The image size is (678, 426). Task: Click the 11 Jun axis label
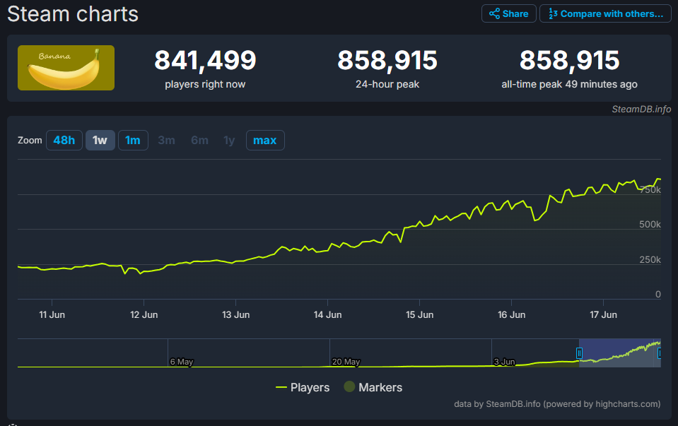point(52,315)
